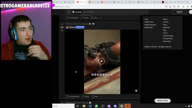Viewport: 192px width, 108px height.
Task: Open Task View on the taskbar
Action: tap(77, 106)
